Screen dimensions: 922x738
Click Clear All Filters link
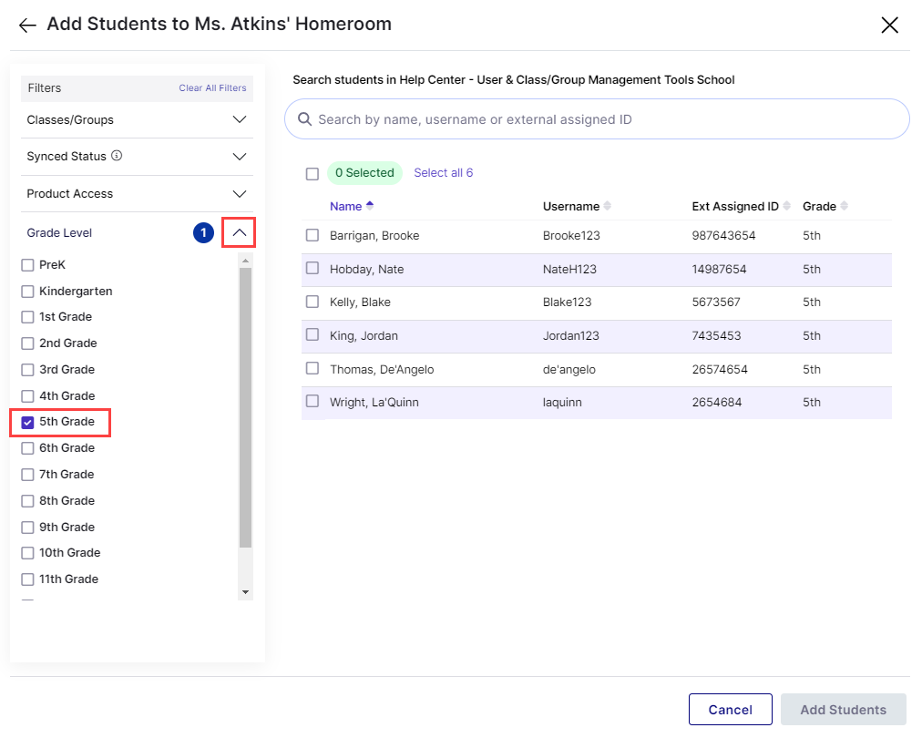[x=212, y=88]
